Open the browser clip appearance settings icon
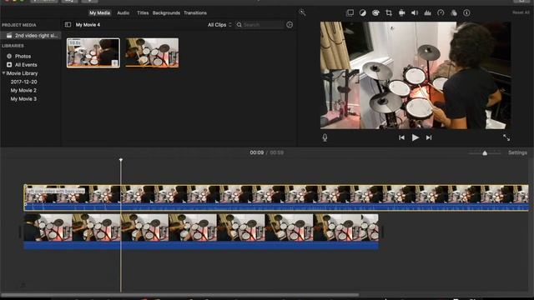 pos(290,24)
